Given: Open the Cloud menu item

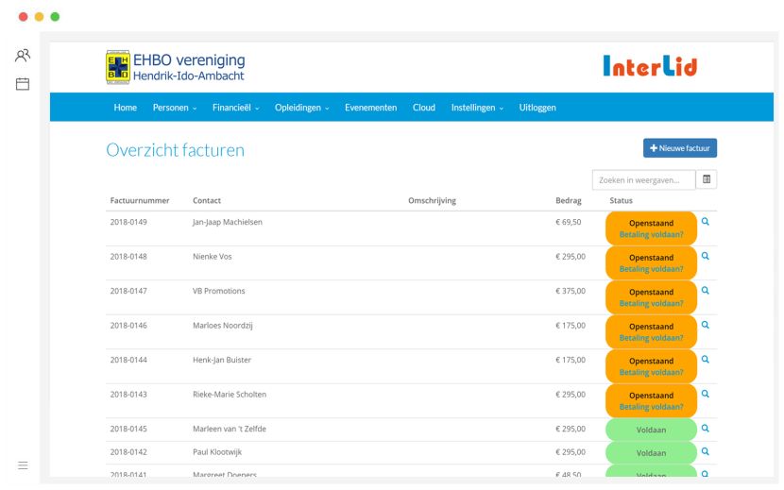Looking at the screenshot, I should [423, 108].
